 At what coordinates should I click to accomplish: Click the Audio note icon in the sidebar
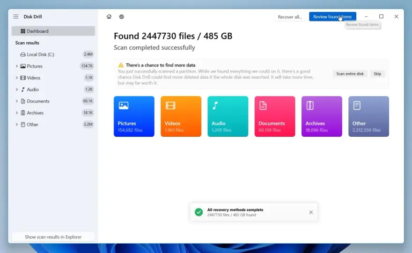pyautogui.click(x=23, y=89)
